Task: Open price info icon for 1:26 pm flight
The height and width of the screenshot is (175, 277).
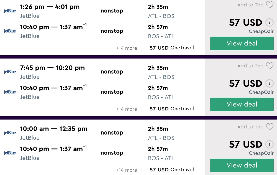Action: pyautogui.click(x=269, y=22)
